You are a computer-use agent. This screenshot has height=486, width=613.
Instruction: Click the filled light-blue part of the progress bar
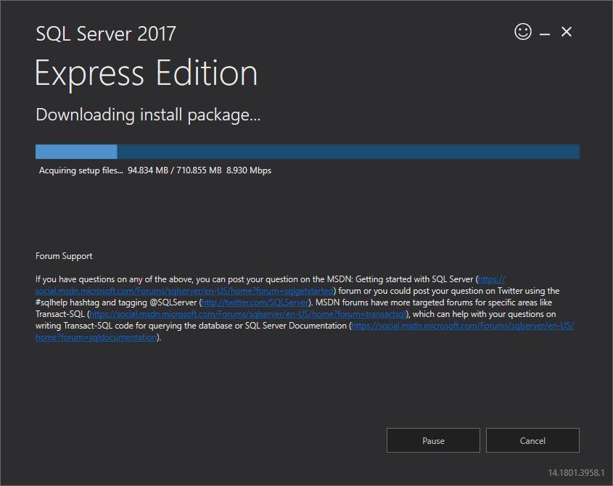(x=76, y=152)
